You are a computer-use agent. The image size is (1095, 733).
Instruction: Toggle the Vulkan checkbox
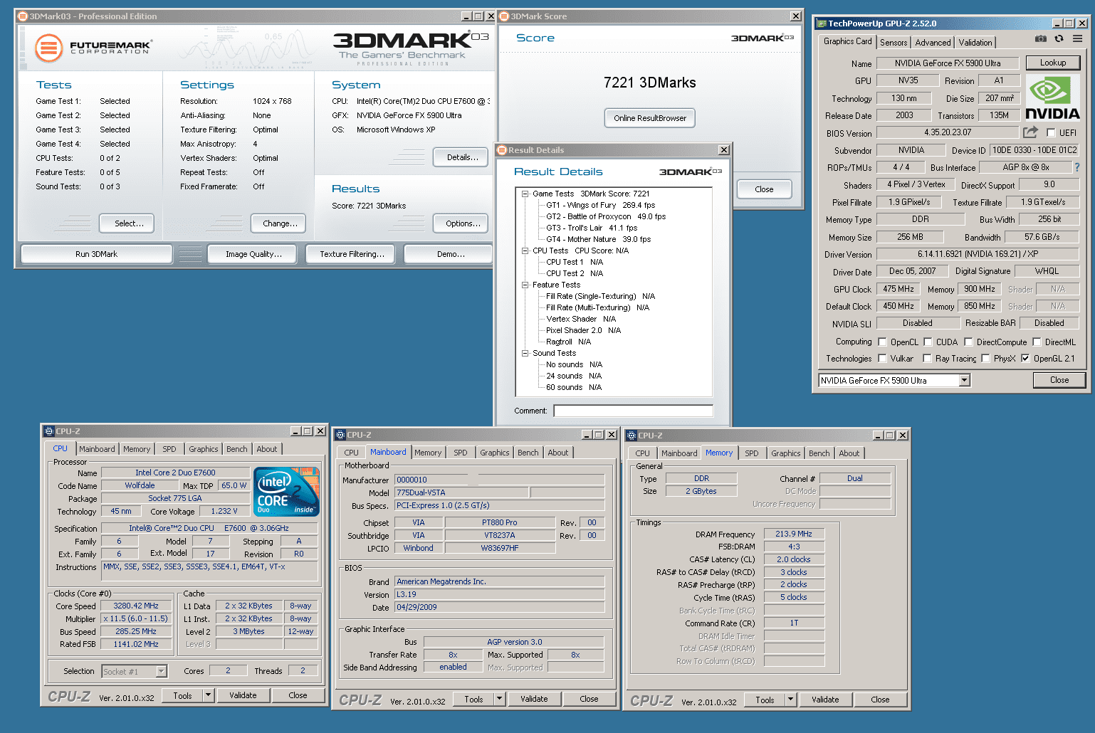(x=882, y=358)
